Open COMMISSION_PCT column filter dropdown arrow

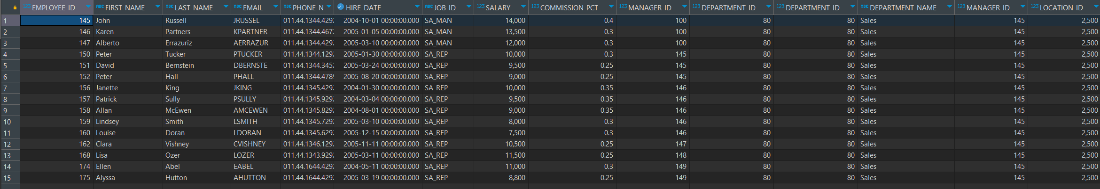click(x=611, y=7)
